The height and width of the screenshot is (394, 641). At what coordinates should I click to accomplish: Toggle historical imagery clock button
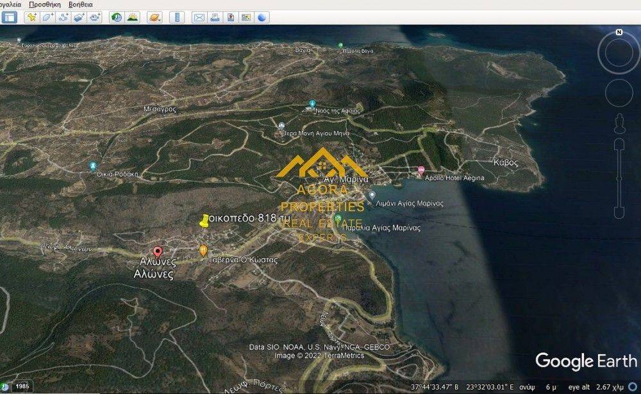point(117,17)
